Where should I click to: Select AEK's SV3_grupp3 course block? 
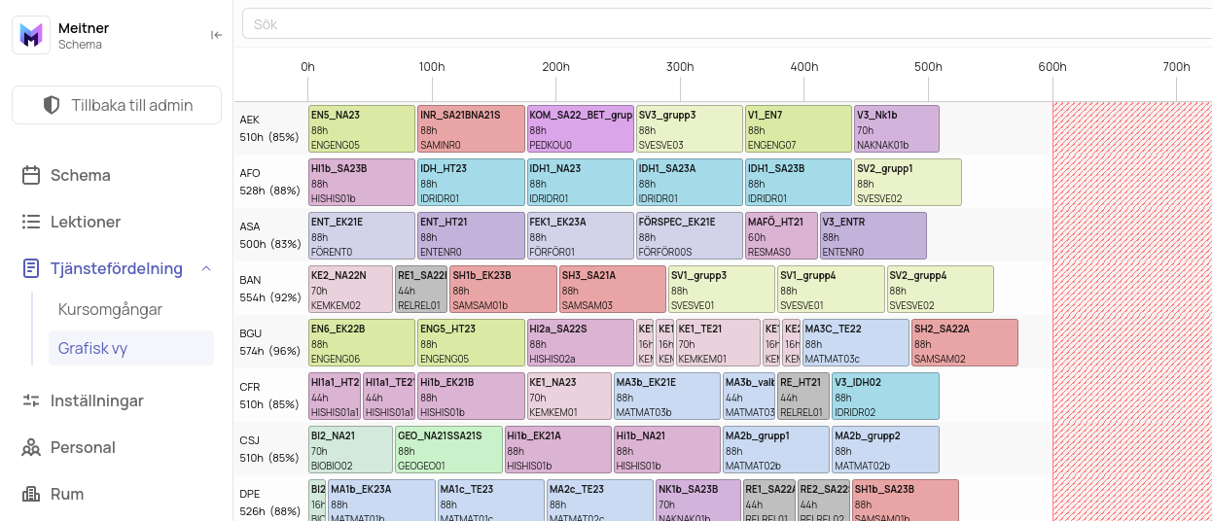click(690, 129)
